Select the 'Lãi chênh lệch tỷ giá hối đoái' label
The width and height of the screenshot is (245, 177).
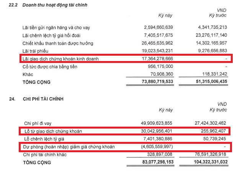pos(51,35)
